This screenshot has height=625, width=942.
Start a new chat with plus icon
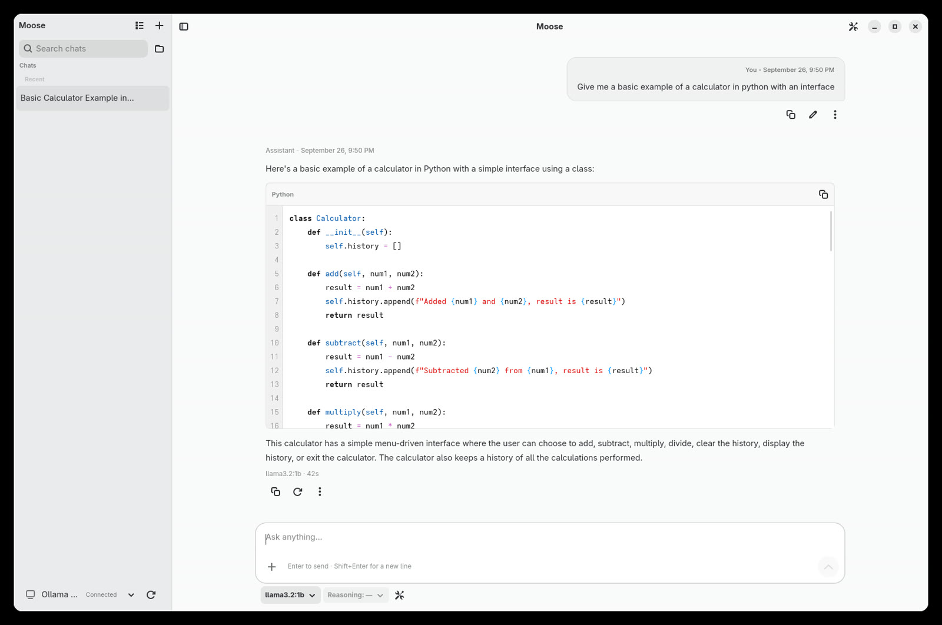[160, 25]
